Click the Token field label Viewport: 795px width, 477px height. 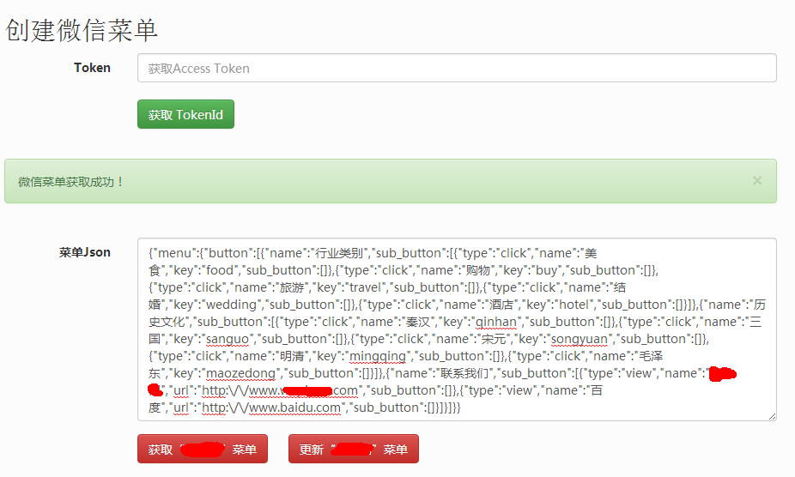coord(92,68)
